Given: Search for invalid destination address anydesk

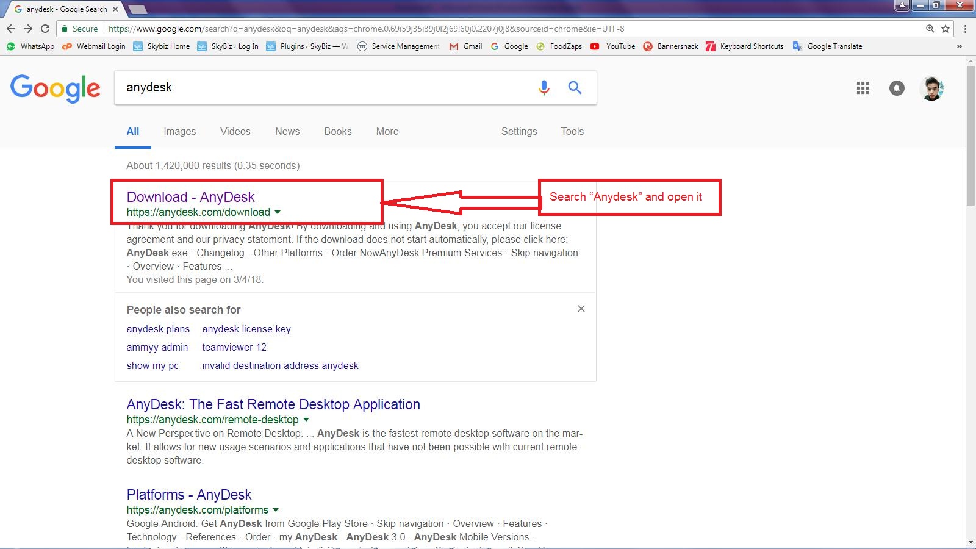Looking at the screenshot, I should (280, 366).
